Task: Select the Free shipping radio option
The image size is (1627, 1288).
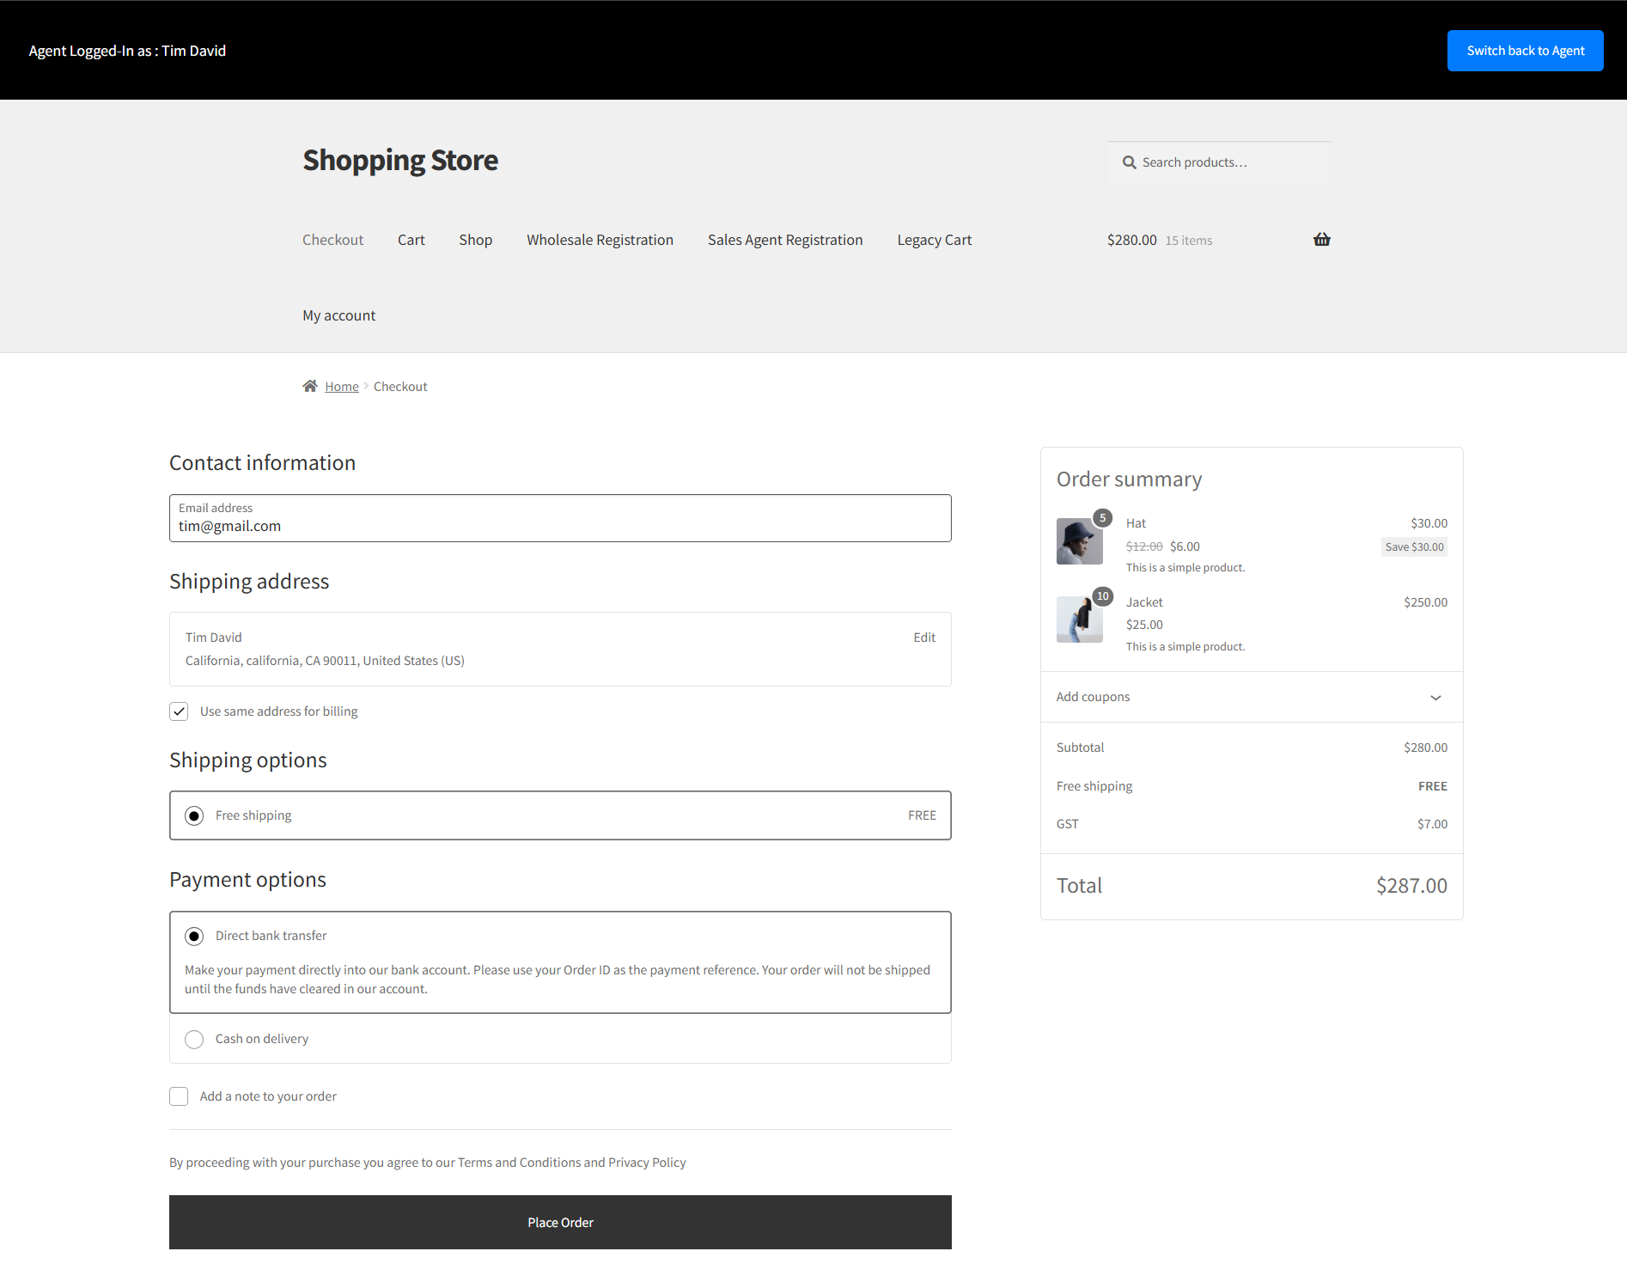Action: [x=194, y=815]
